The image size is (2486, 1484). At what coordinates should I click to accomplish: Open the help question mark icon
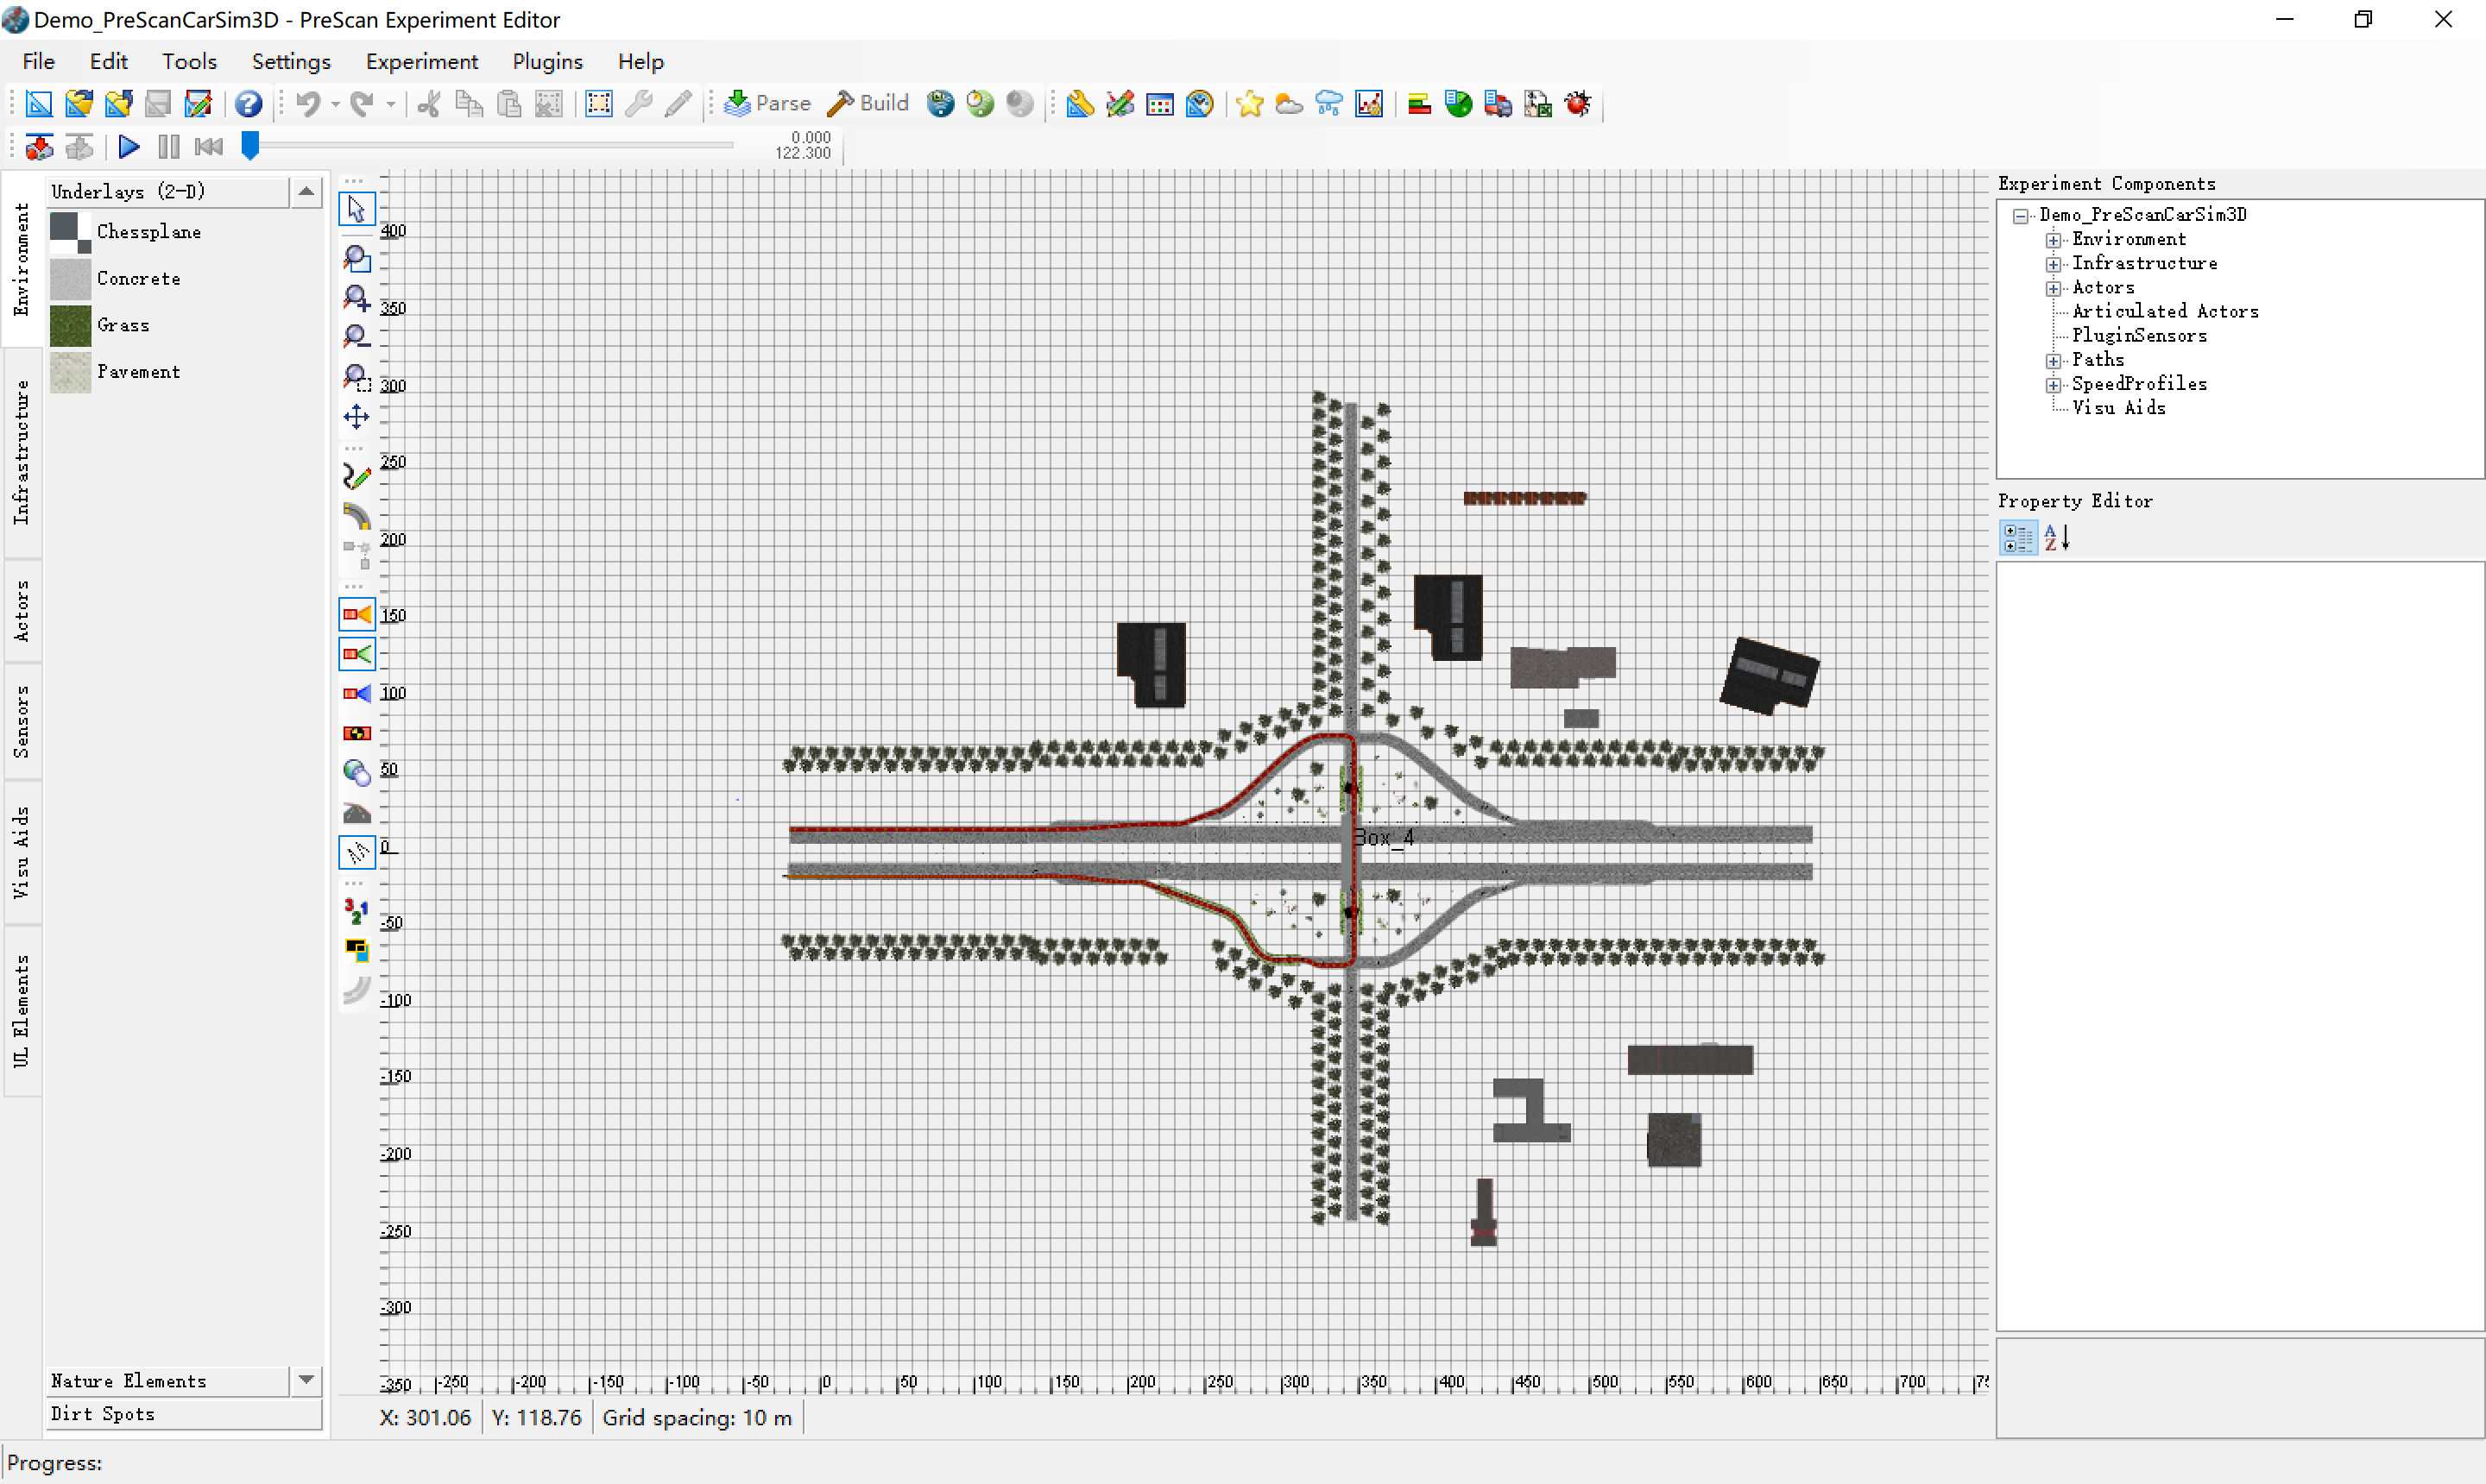(248, 104)
